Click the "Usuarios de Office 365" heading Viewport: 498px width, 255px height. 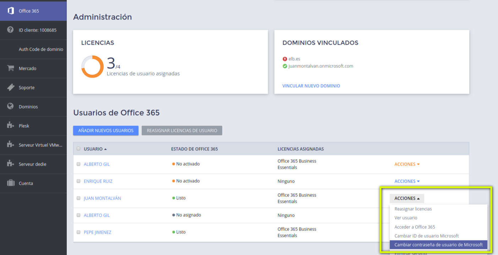[x=116, y=113]
